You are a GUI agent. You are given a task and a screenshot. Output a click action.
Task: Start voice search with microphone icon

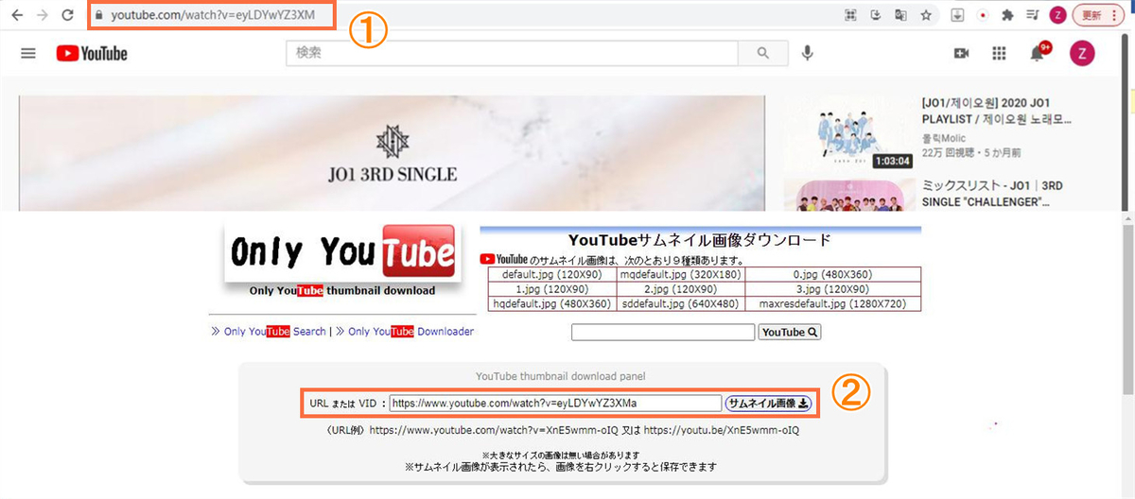[808, 53]
